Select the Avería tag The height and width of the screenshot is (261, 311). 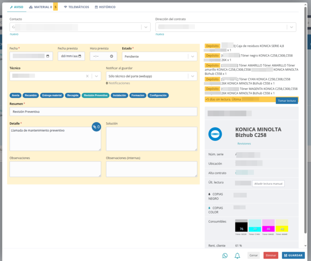16,96
